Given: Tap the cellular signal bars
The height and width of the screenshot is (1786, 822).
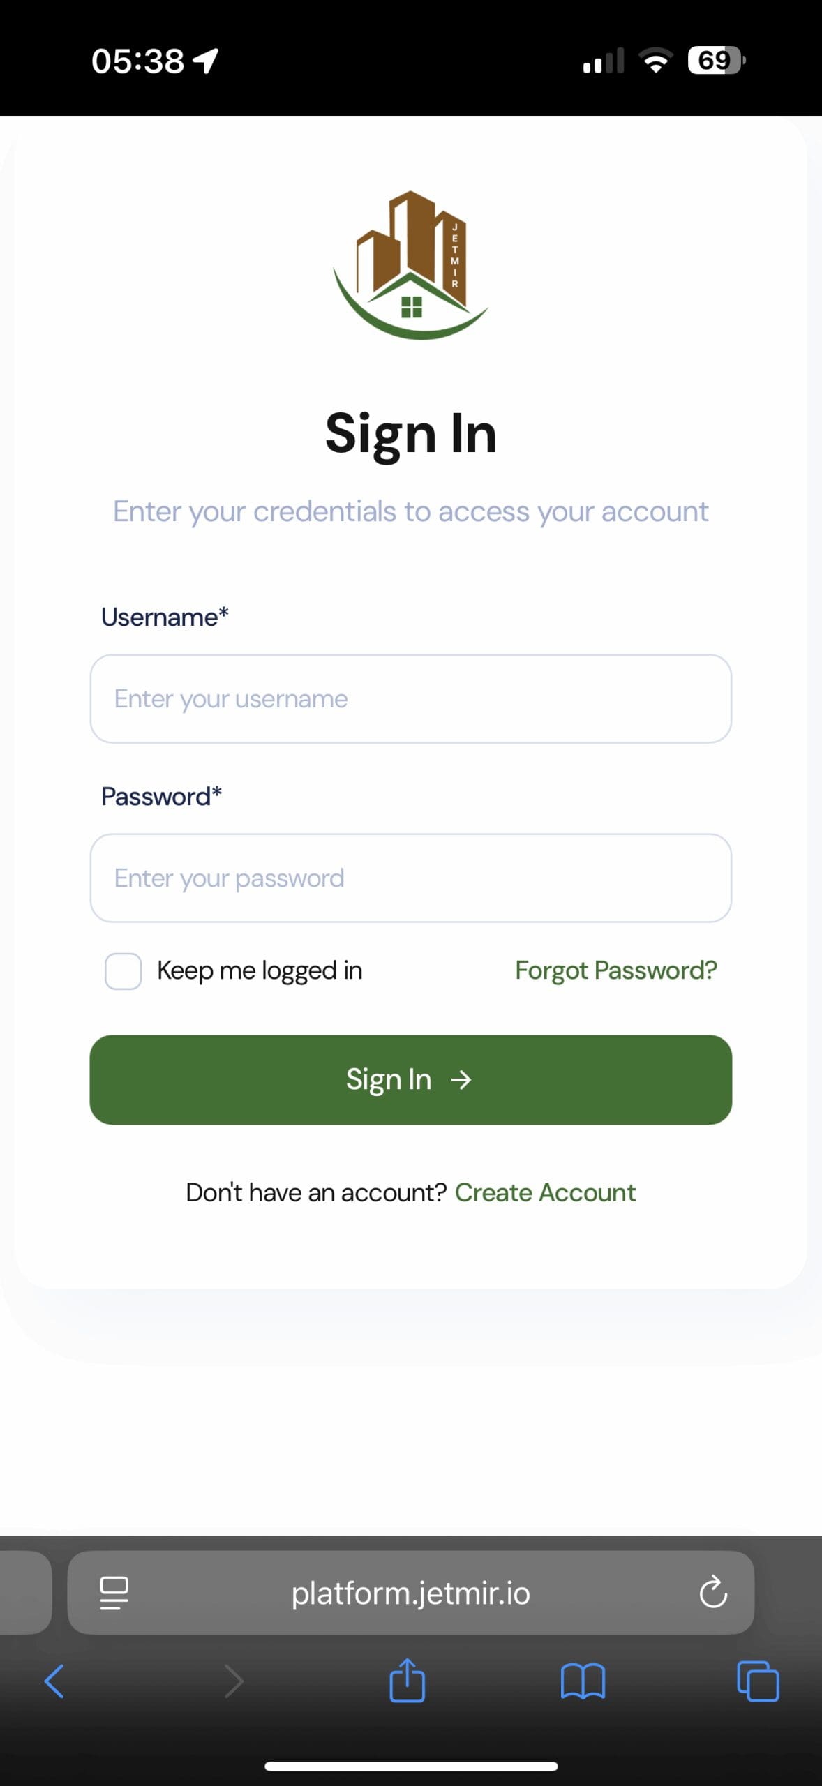Looking at the screenshot, I should click(x=604, y=61).
